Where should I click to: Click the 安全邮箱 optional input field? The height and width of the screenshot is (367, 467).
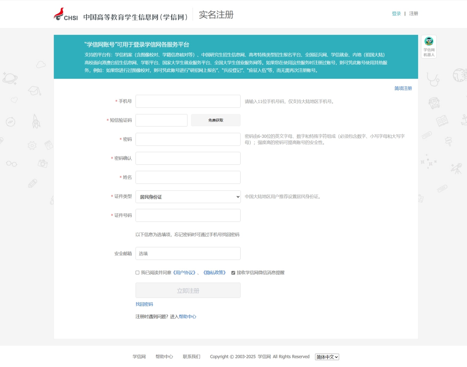tap(188, 253)
